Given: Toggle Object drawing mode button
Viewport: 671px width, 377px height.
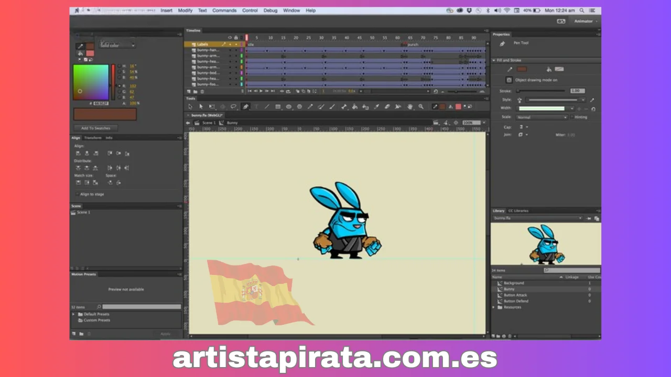Looking at the screenshot, I should (508, 80).
